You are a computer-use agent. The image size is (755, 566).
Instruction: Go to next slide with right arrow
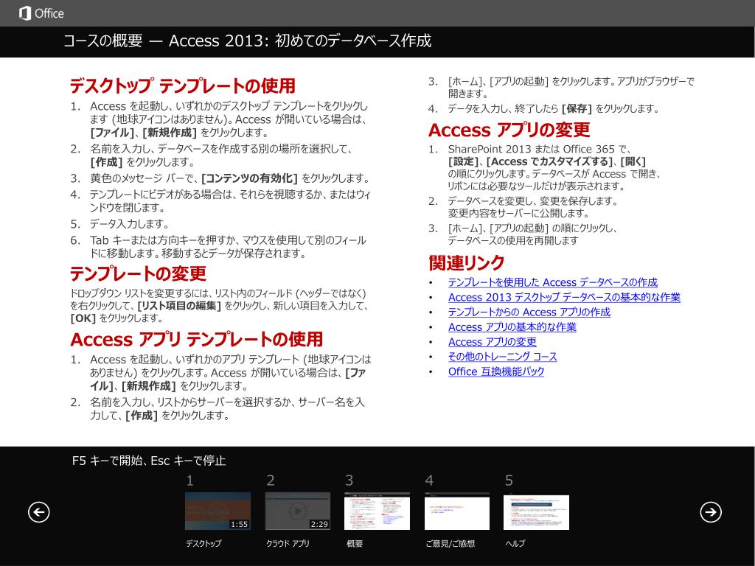pyautogui.click(x=711, y=511)
